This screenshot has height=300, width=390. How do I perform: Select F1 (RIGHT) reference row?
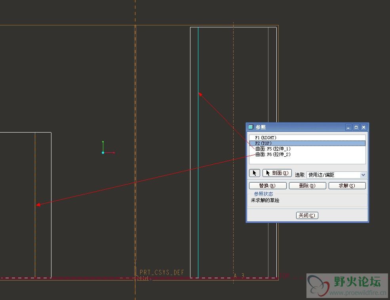coord(307,138)
